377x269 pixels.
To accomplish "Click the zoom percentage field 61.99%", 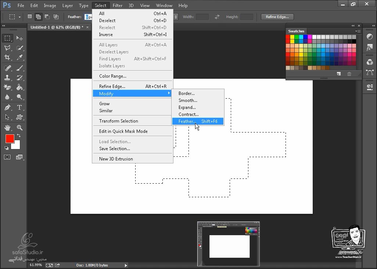I will point(36,265).
